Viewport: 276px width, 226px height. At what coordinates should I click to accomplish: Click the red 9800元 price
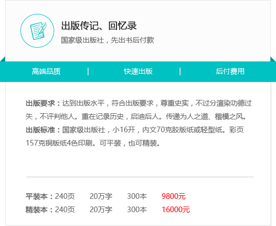coord(174,196)
